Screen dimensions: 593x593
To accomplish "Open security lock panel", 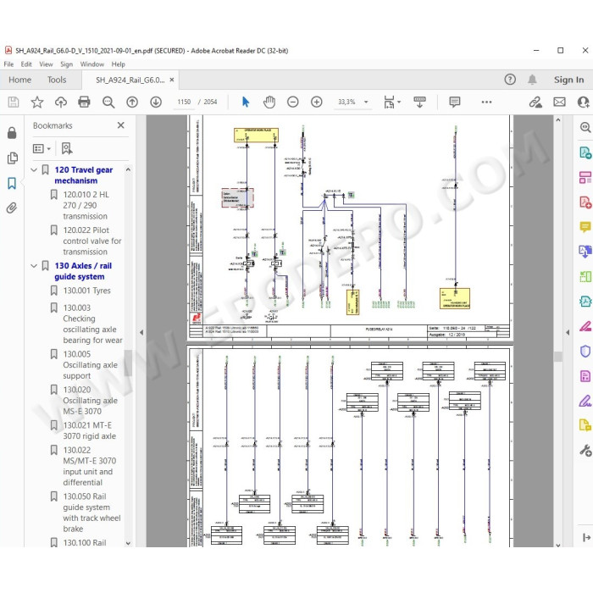I will [x=12, y=133].
